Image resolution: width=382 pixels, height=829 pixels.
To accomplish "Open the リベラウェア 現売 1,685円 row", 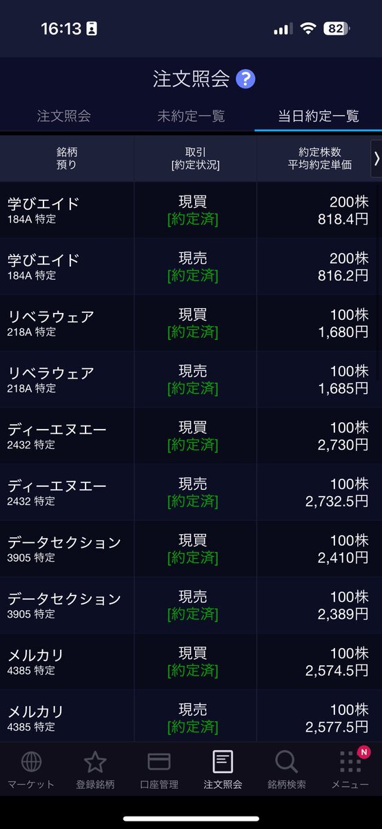I will 191,379.
